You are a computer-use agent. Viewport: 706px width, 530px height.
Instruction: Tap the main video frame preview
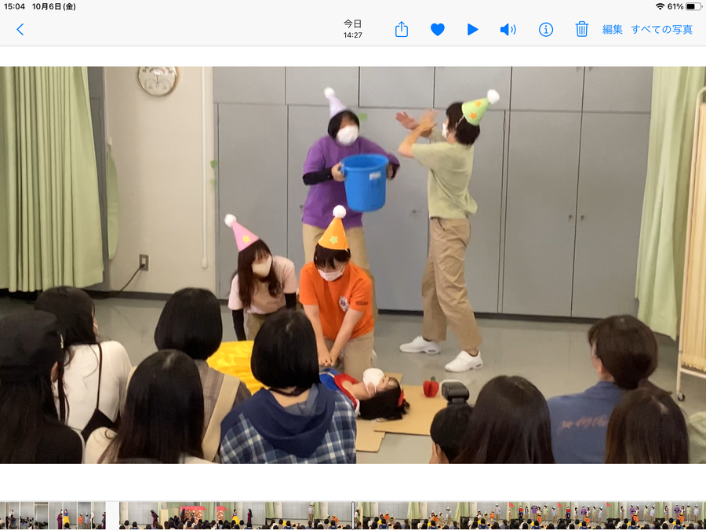[x=353, y=265]
